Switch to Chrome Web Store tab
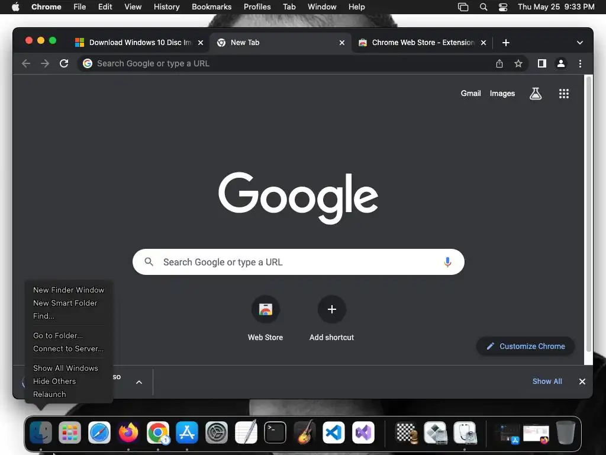Image resolution: width=606 pixels, height=455 pixels. (423, 43)
